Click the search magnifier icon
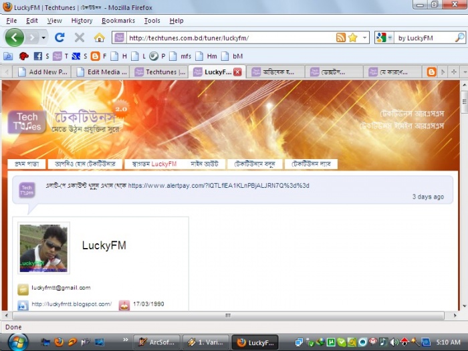This screenshot has height=351, width=468. click(460, 37)
